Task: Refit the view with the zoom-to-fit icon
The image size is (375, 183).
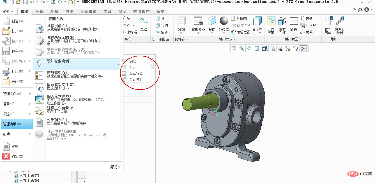Action: pos(234,49)
